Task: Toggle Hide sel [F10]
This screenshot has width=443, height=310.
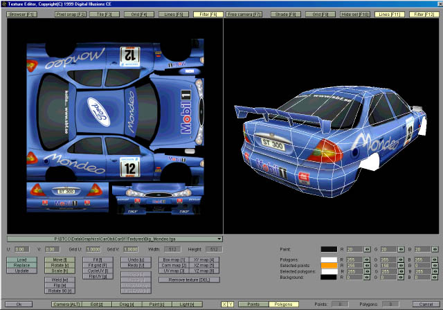Action: [x=355, y=14]
